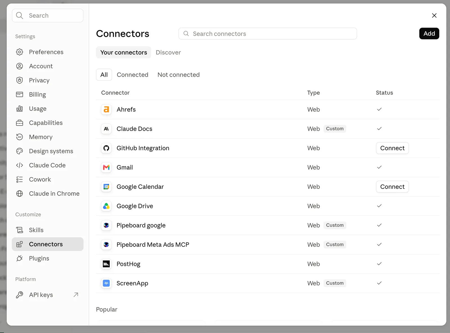Click the Ahrefs connector logo
The height and width of the screenshot is (333, 450).
(x=106, y=109)
